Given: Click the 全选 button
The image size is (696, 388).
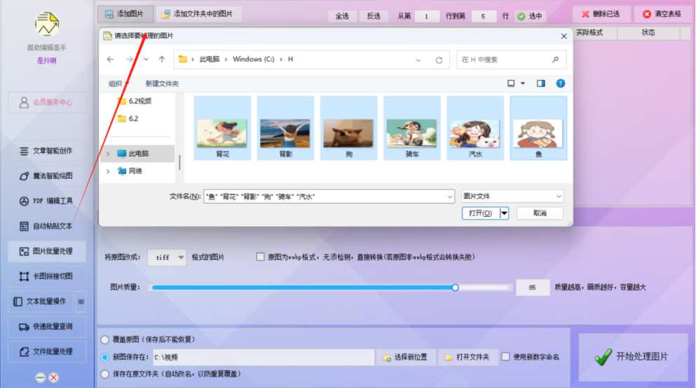Looking at the screenshot, I should (342, 16).
